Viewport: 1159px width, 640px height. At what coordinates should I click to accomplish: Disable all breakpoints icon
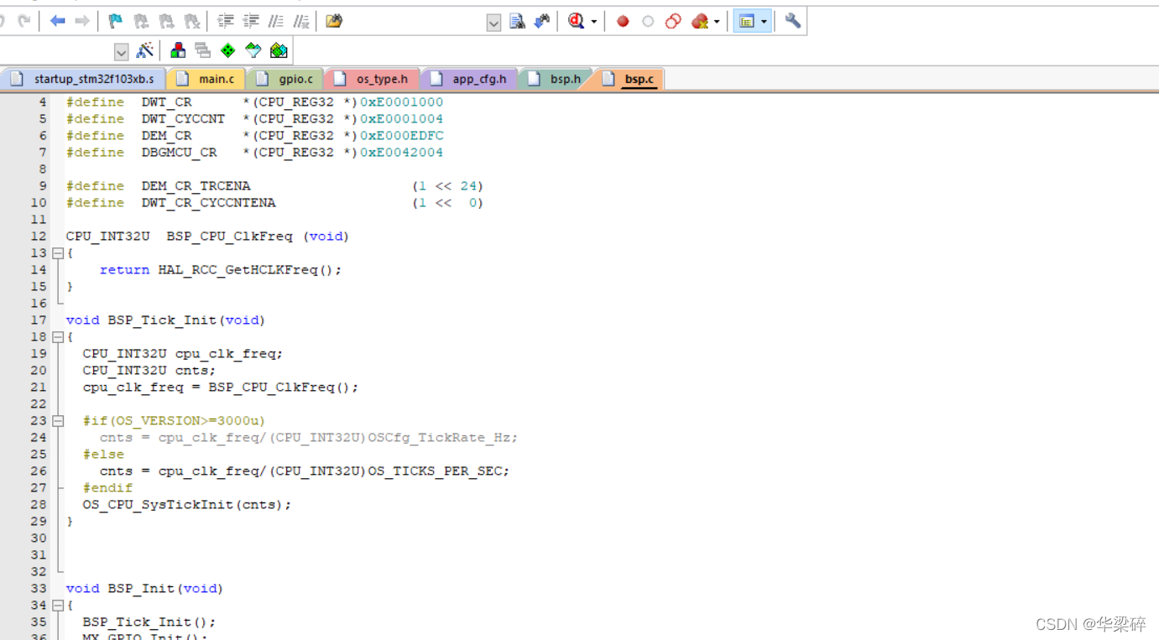pos(673,21)
